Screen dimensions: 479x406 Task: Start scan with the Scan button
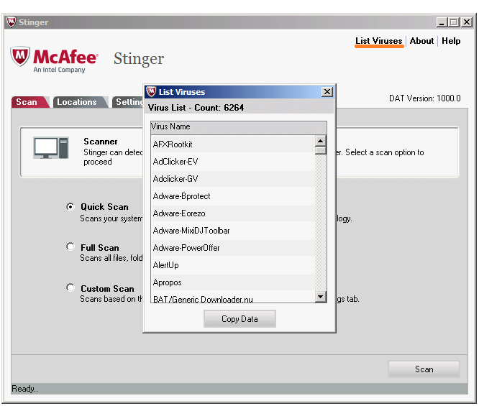424,369
